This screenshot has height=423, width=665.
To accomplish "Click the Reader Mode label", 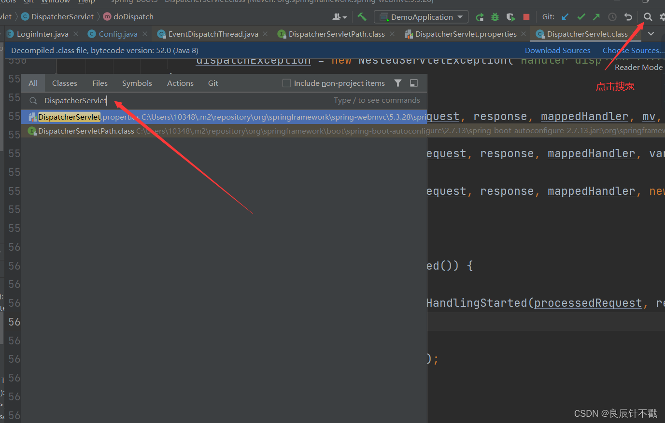I will [x=638, y=68].
